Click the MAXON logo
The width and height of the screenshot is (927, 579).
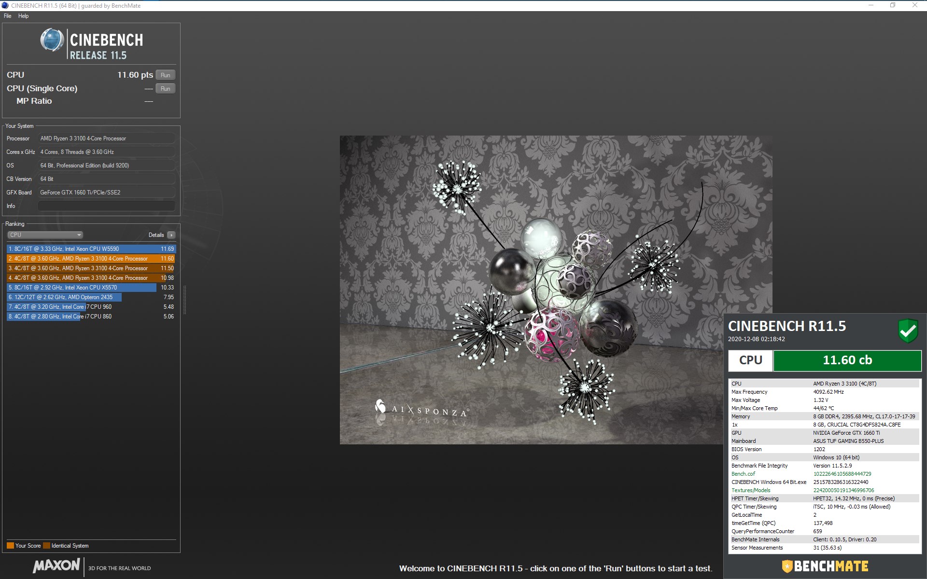point(56,565)
